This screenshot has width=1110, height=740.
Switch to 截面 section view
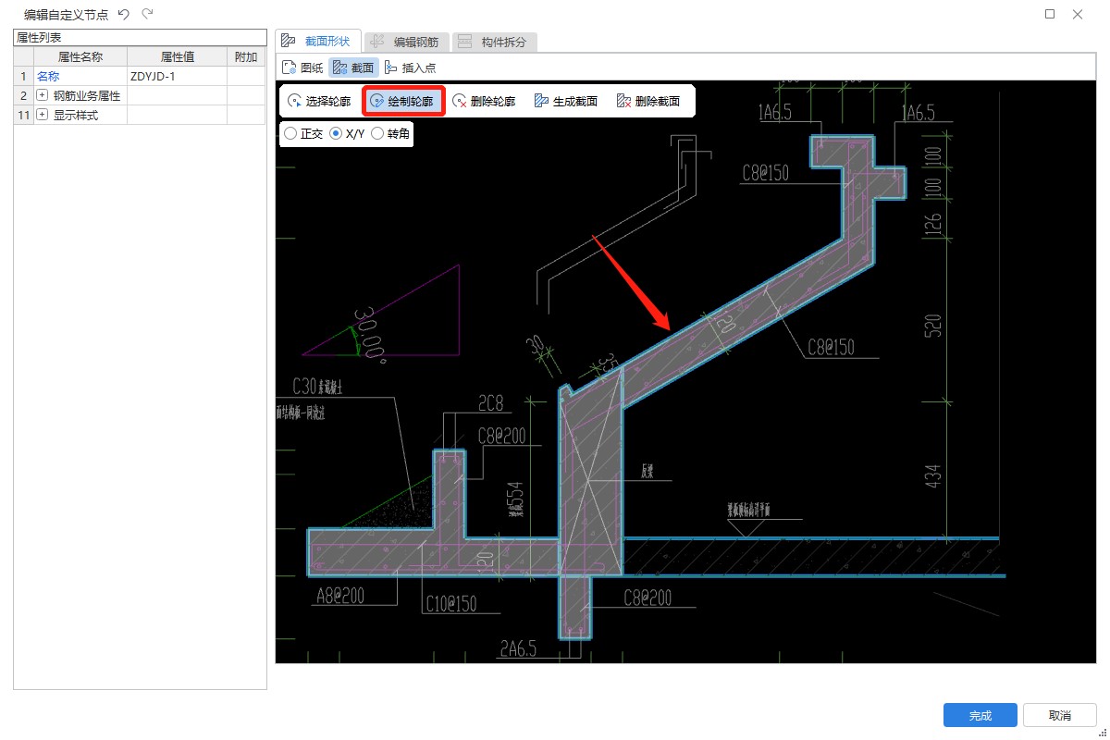pyautogui.click(x=353, y=68)
